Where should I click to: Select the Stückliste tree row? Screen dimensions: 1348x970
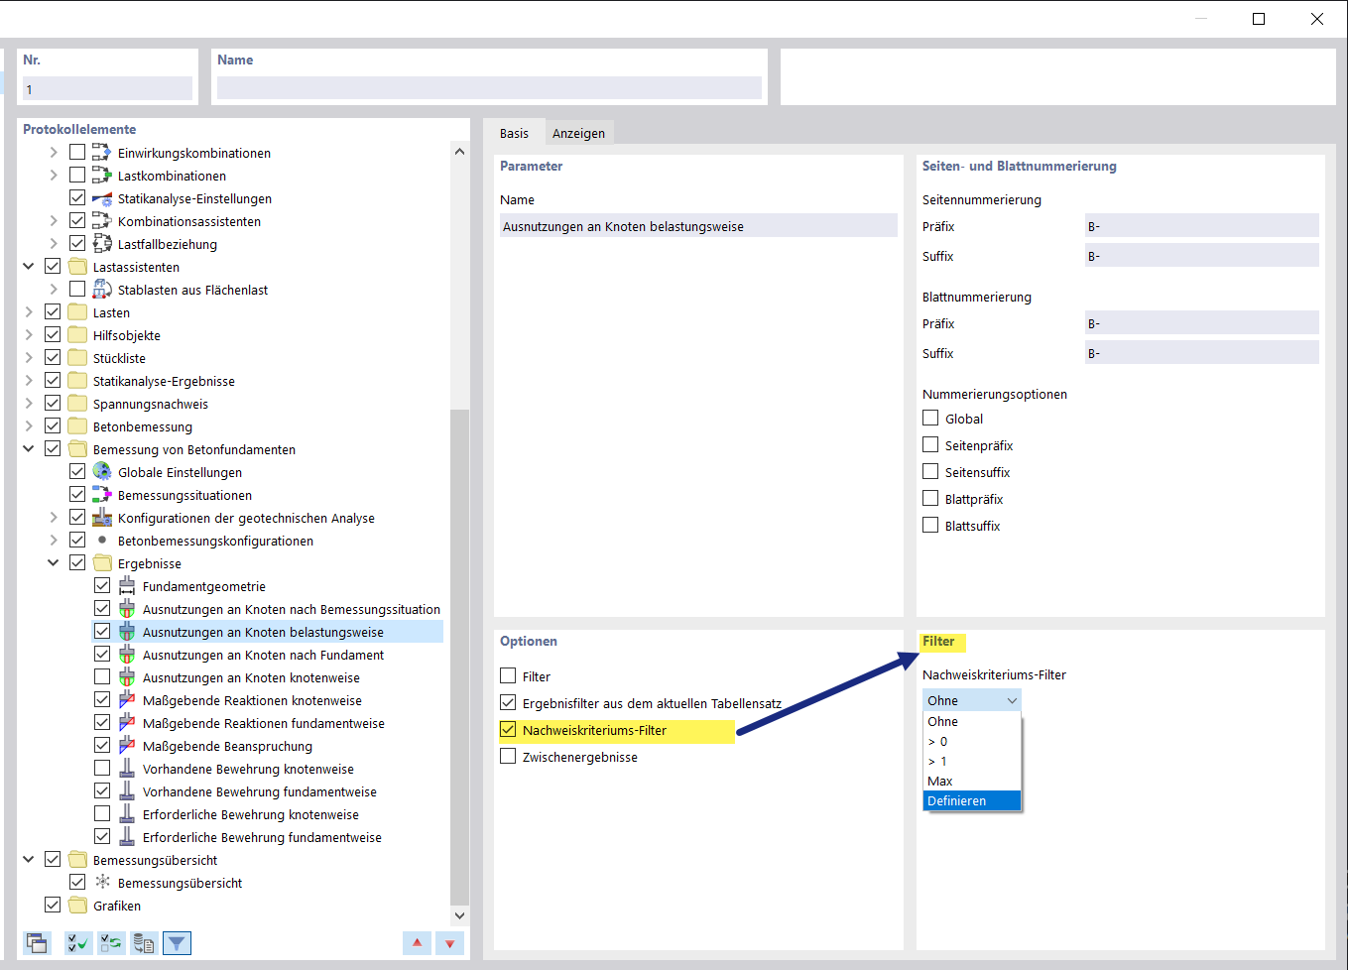click(x=119, y=358)
